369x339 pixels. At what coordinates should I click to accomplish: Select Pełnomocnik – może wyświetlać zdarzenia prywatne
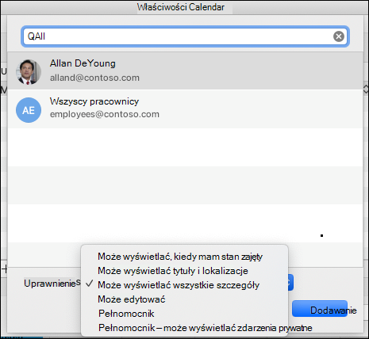click(206, 328)
